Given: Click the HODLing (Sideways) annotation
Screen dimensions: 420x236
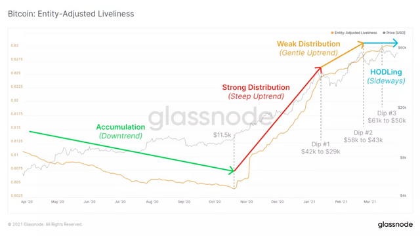Looking at the screenshot, I should pos(386,76).
